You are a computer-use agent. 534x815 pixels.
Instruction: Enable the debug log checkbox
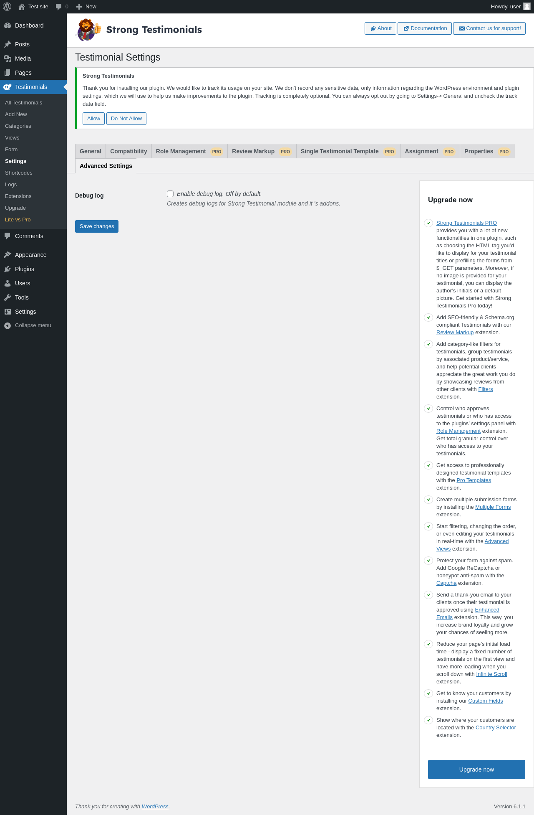click(x=170, y=194)
